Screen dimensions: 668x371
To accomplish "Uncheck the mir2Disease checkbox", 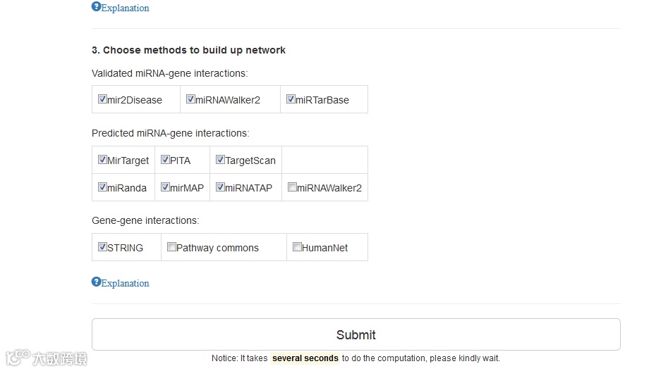I will click(102, 99).
